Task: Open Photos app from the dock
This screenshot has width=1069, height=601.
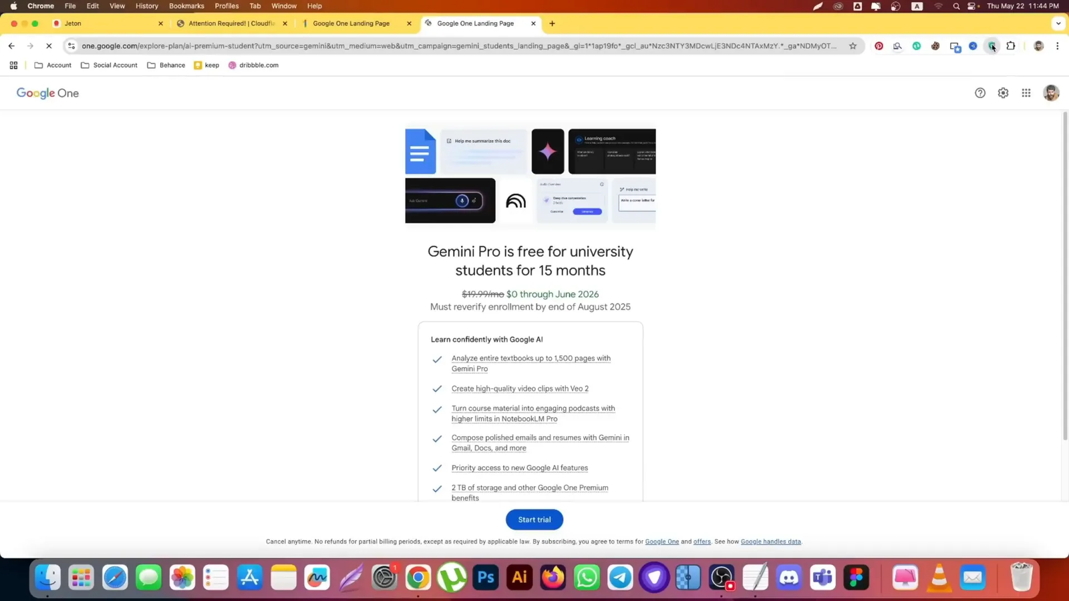Action: click(x=182, y=578)
